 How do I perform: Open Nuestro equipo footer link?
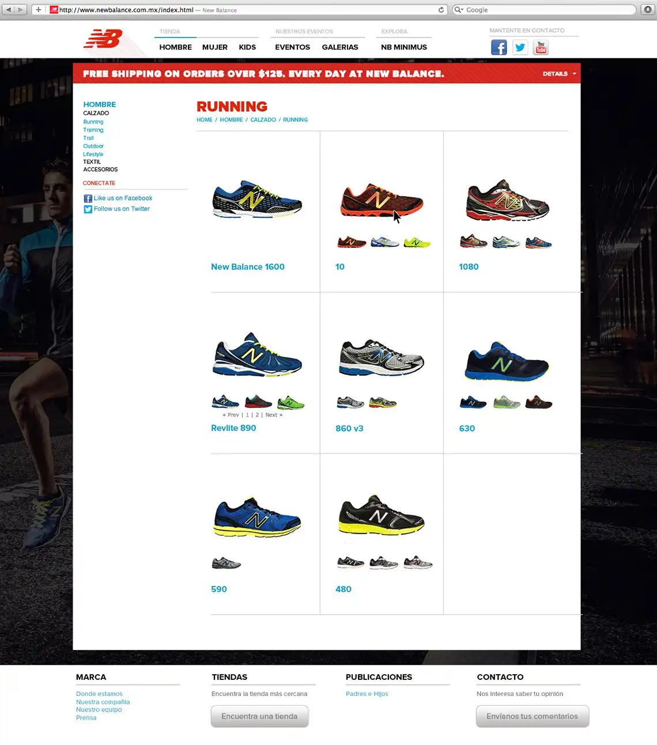pyautogui.click(x=99, y=709)
